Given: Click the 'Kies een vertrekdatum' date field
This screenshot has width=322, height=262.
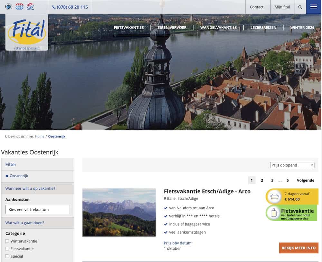Looking at the screenshot, I should tap(38, 209).
